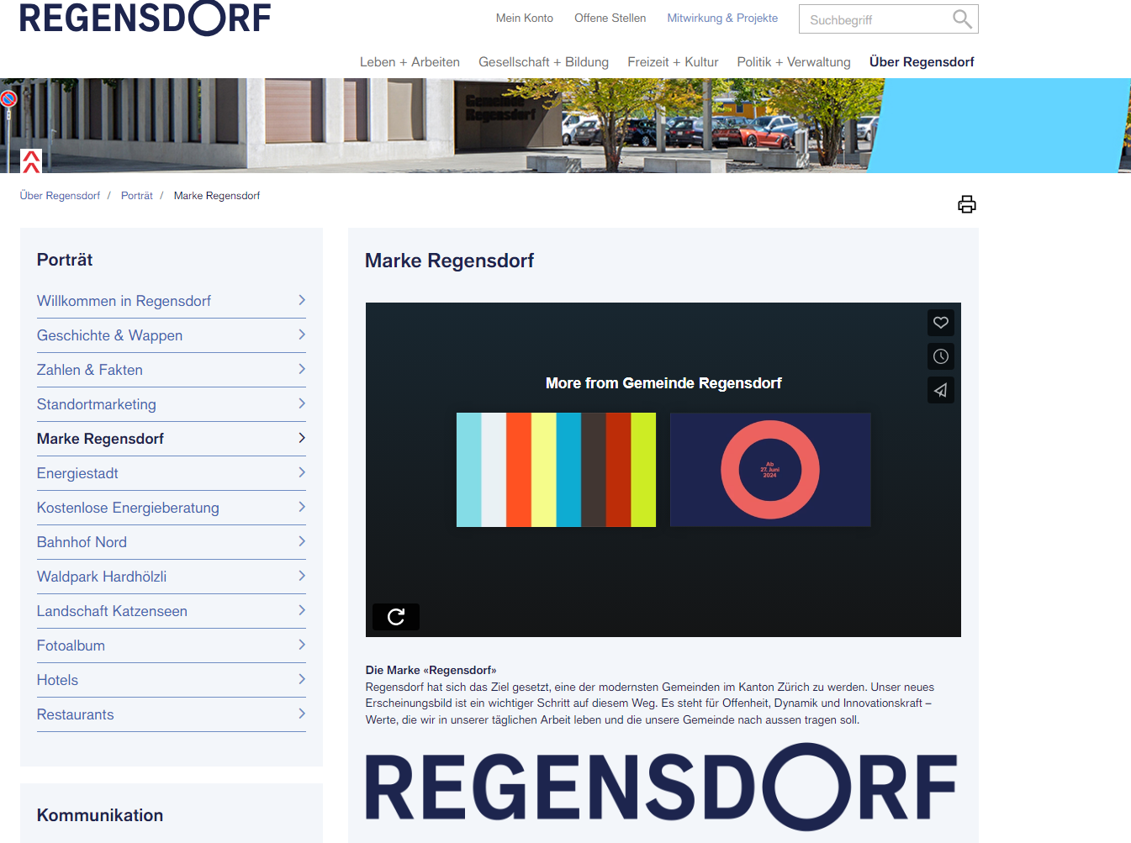
Task: Select the colorful stripes video thumbnail
Action: tap(556, 470)
